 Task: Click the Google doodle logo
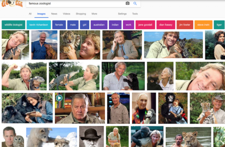click(x=12, y=3)
